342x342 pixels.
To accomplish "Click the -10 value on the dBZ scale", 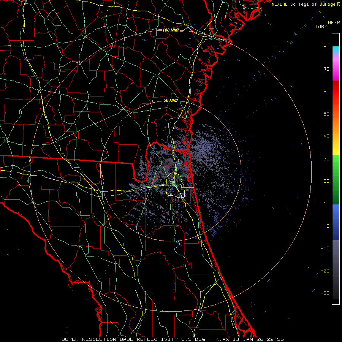I will pos(325,249).
